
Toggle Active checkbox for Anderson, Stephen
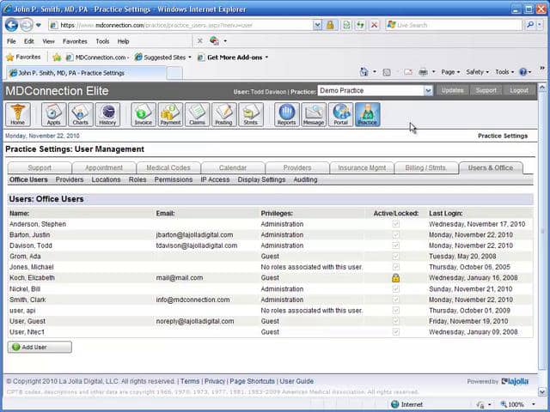click(x=395, y=224)
